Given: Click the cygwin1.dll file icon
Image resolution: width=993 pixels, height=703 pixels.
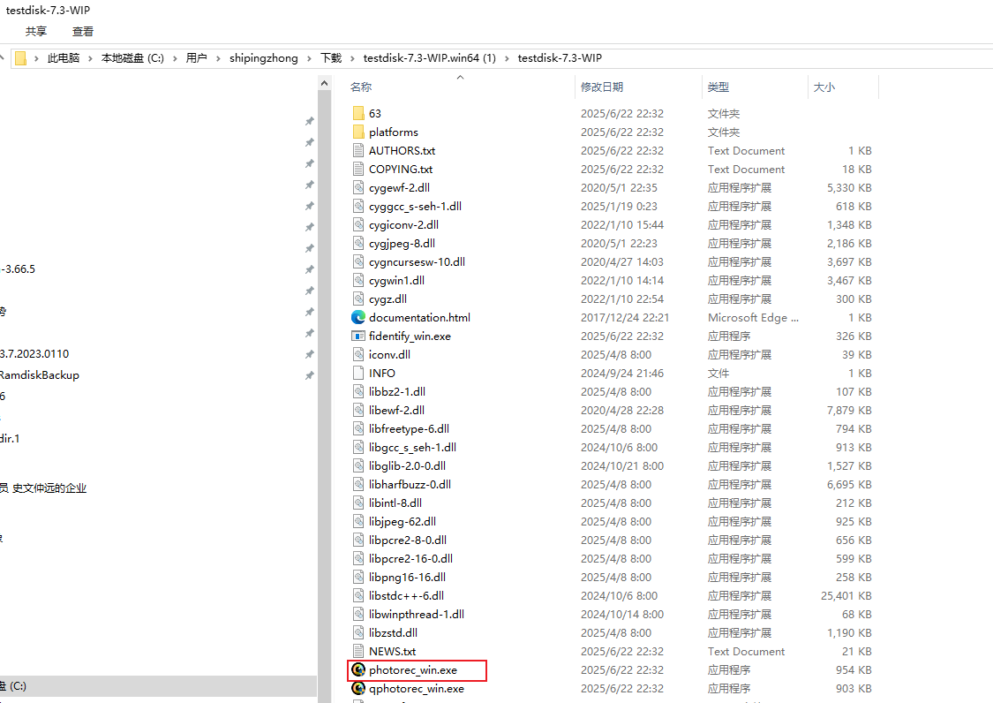Looking at the screenshot, I should [x=358, y=280].
